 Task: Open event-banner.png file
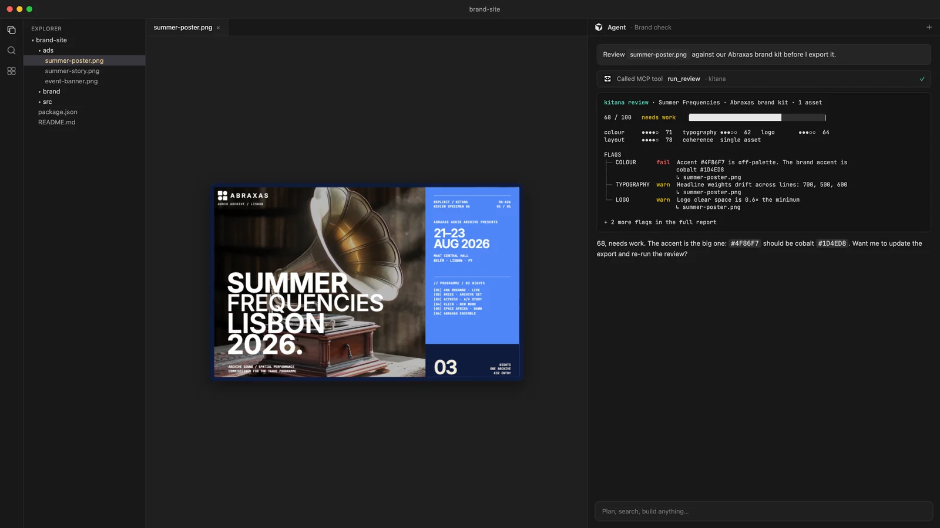click(x=71, y=81)
